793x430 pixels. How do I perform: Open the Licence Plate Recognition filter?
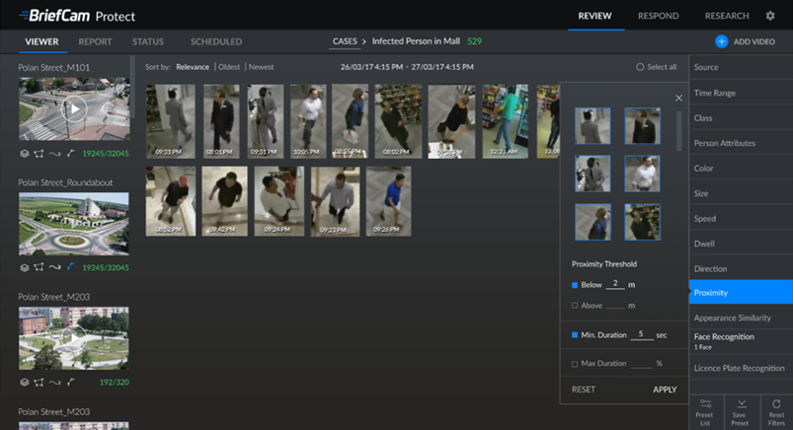click(x=741, y=368)
